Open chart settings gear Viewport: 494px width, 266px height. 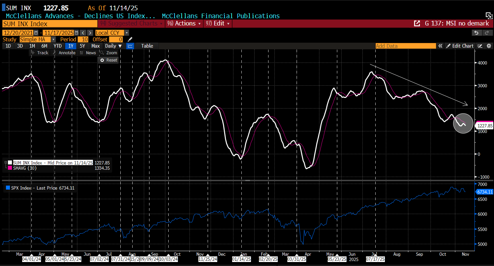click(489, 46)
